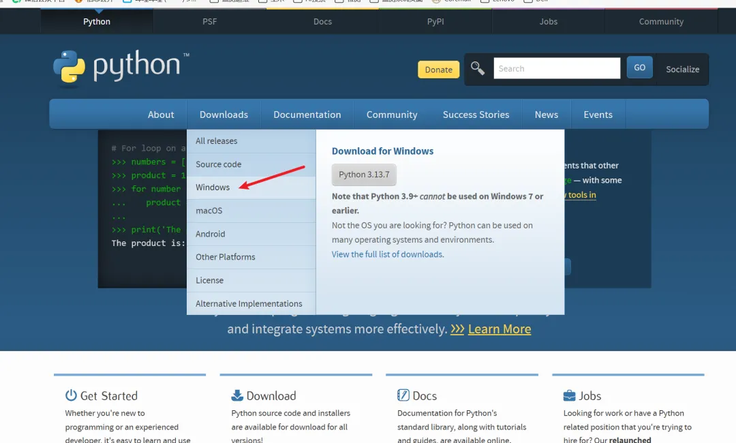Image resolution: width=736 pixels, height=443 pixels.
Task: Click the yellow Donate button
Action: coord(438,70)
